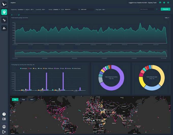This screenshot has width=173, height=135.
Task: Click the Favourites button
Action: [165, 9]
